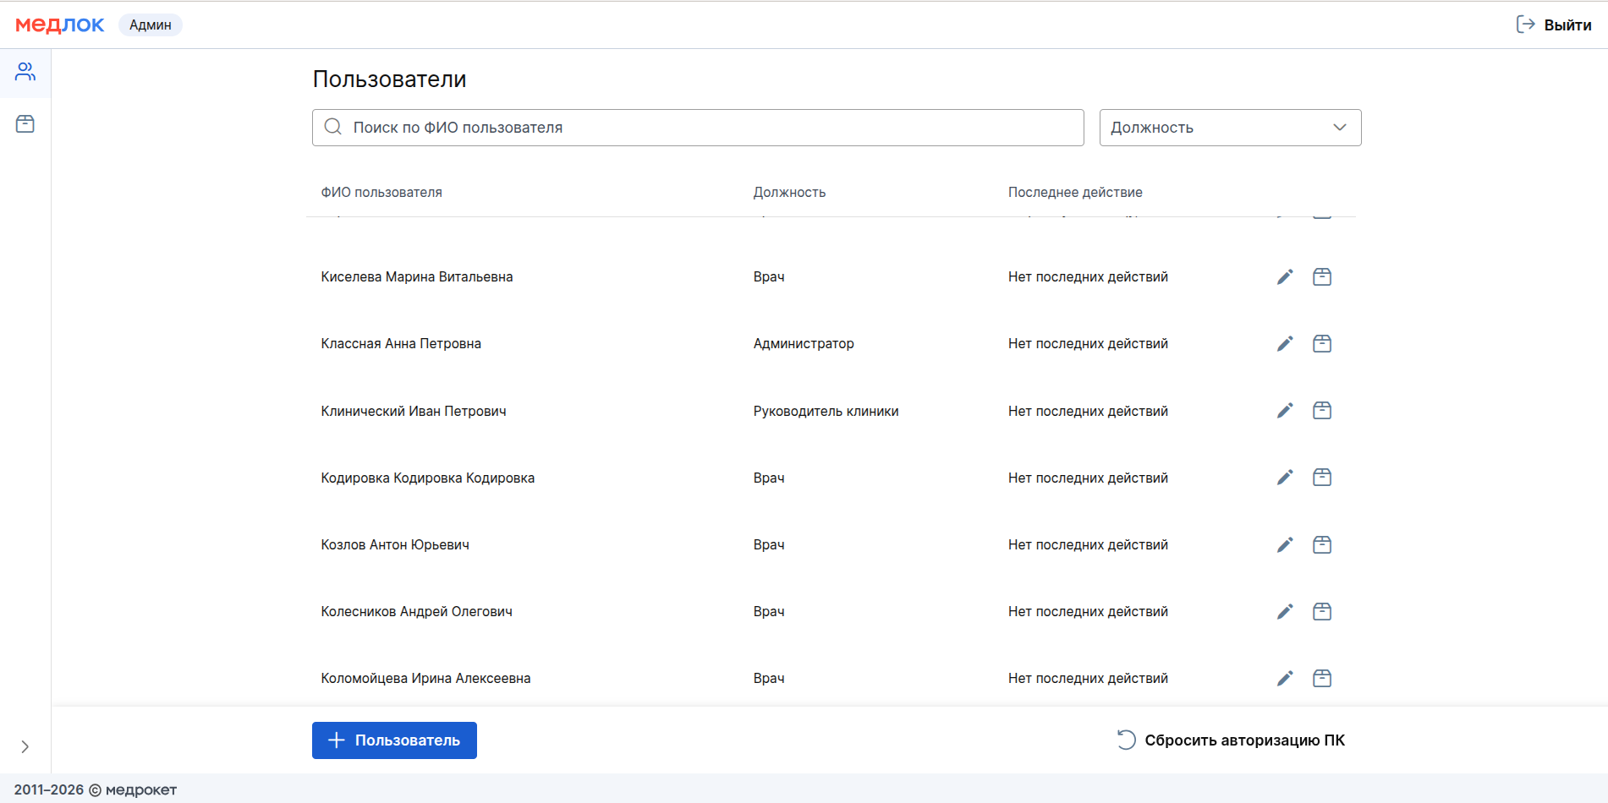1608x803 pixels.
Task: Click Сбросить авторизацию ПК
Action: (1231, 740)
